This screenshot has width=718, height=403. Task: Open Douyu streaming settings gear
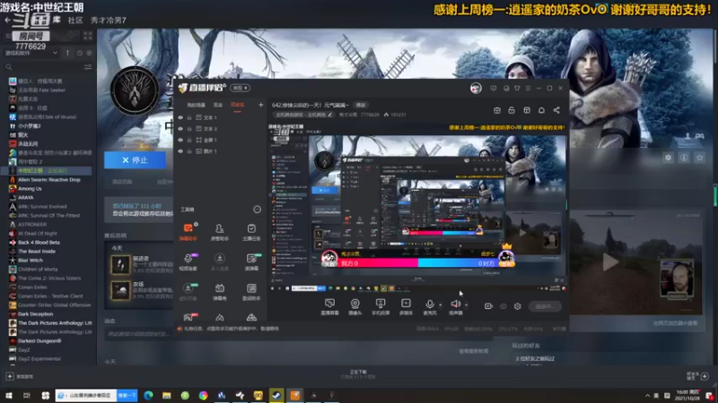[518, 306]
